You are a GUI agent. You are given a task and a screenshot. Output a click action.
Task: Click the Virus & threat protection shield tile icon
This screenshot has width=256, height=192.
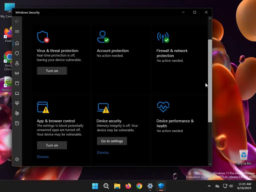coord(43,37)
